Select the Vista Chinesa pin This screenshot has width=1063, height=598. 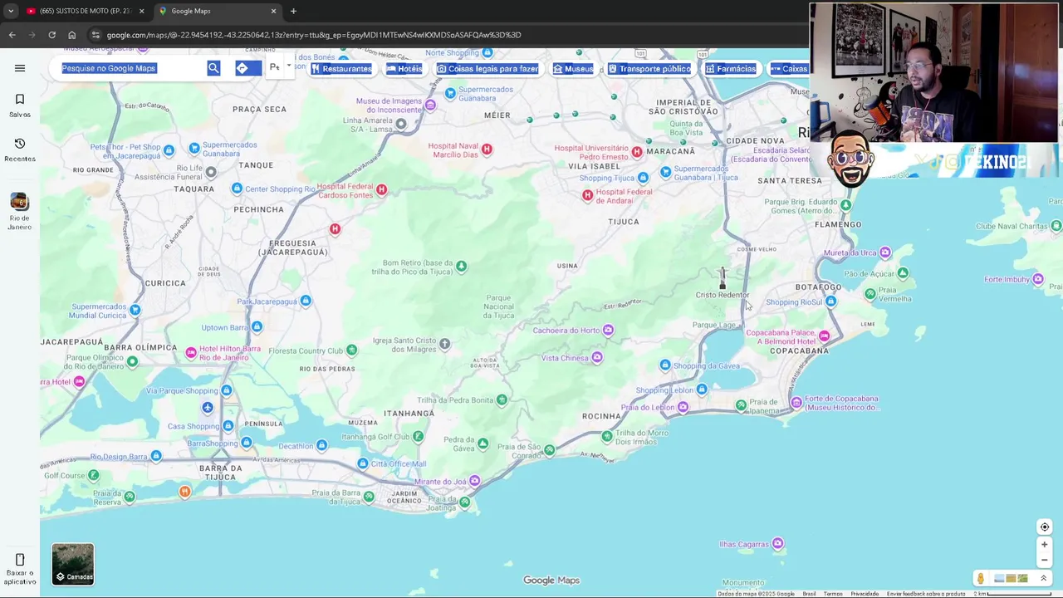(596, 358)
